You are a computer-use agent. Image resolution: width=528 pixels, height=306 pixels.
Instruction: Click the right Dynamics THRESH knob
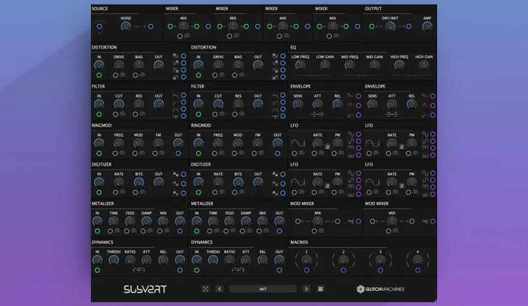(x=213, y=260)
